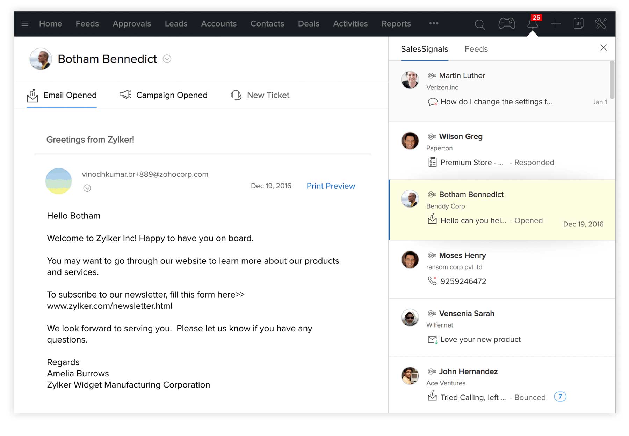This screenshot has height=436, width=629.
Task: Click the Print Preview link
Action: pos(331,186)
